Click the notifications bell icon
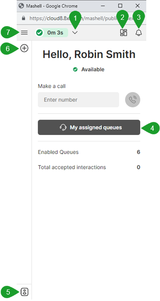160x301 pixels. click(x=139, y=33)
